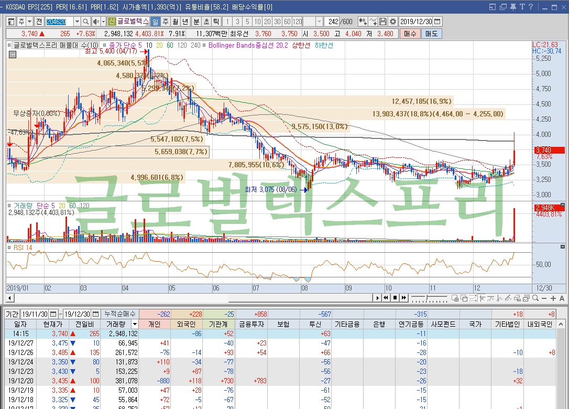Image resolution: width=569 pixels, height=409 pixels.
Task: Click the stop button below the chart
Action: tap(395, 298)
